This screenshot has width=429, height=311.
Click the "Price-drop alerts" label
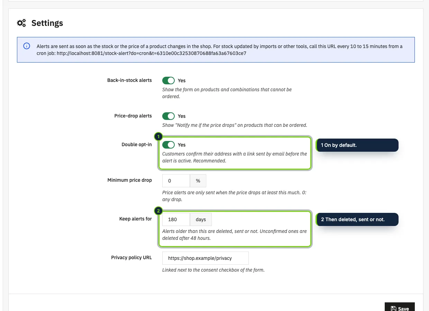(133, 116)
